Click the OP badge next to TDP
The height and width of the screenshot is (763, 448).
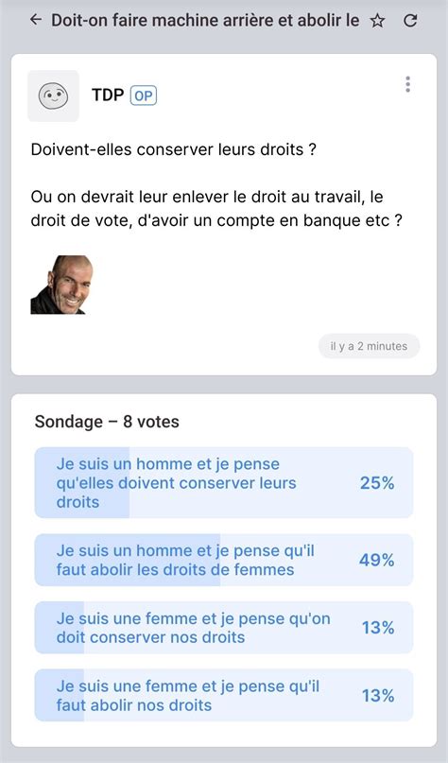[x=143, y=95]
